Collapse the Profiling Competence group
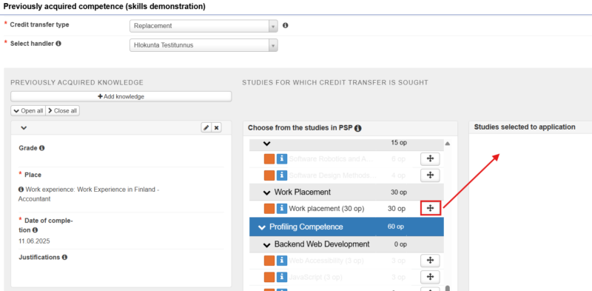 (x=262, y=227)
